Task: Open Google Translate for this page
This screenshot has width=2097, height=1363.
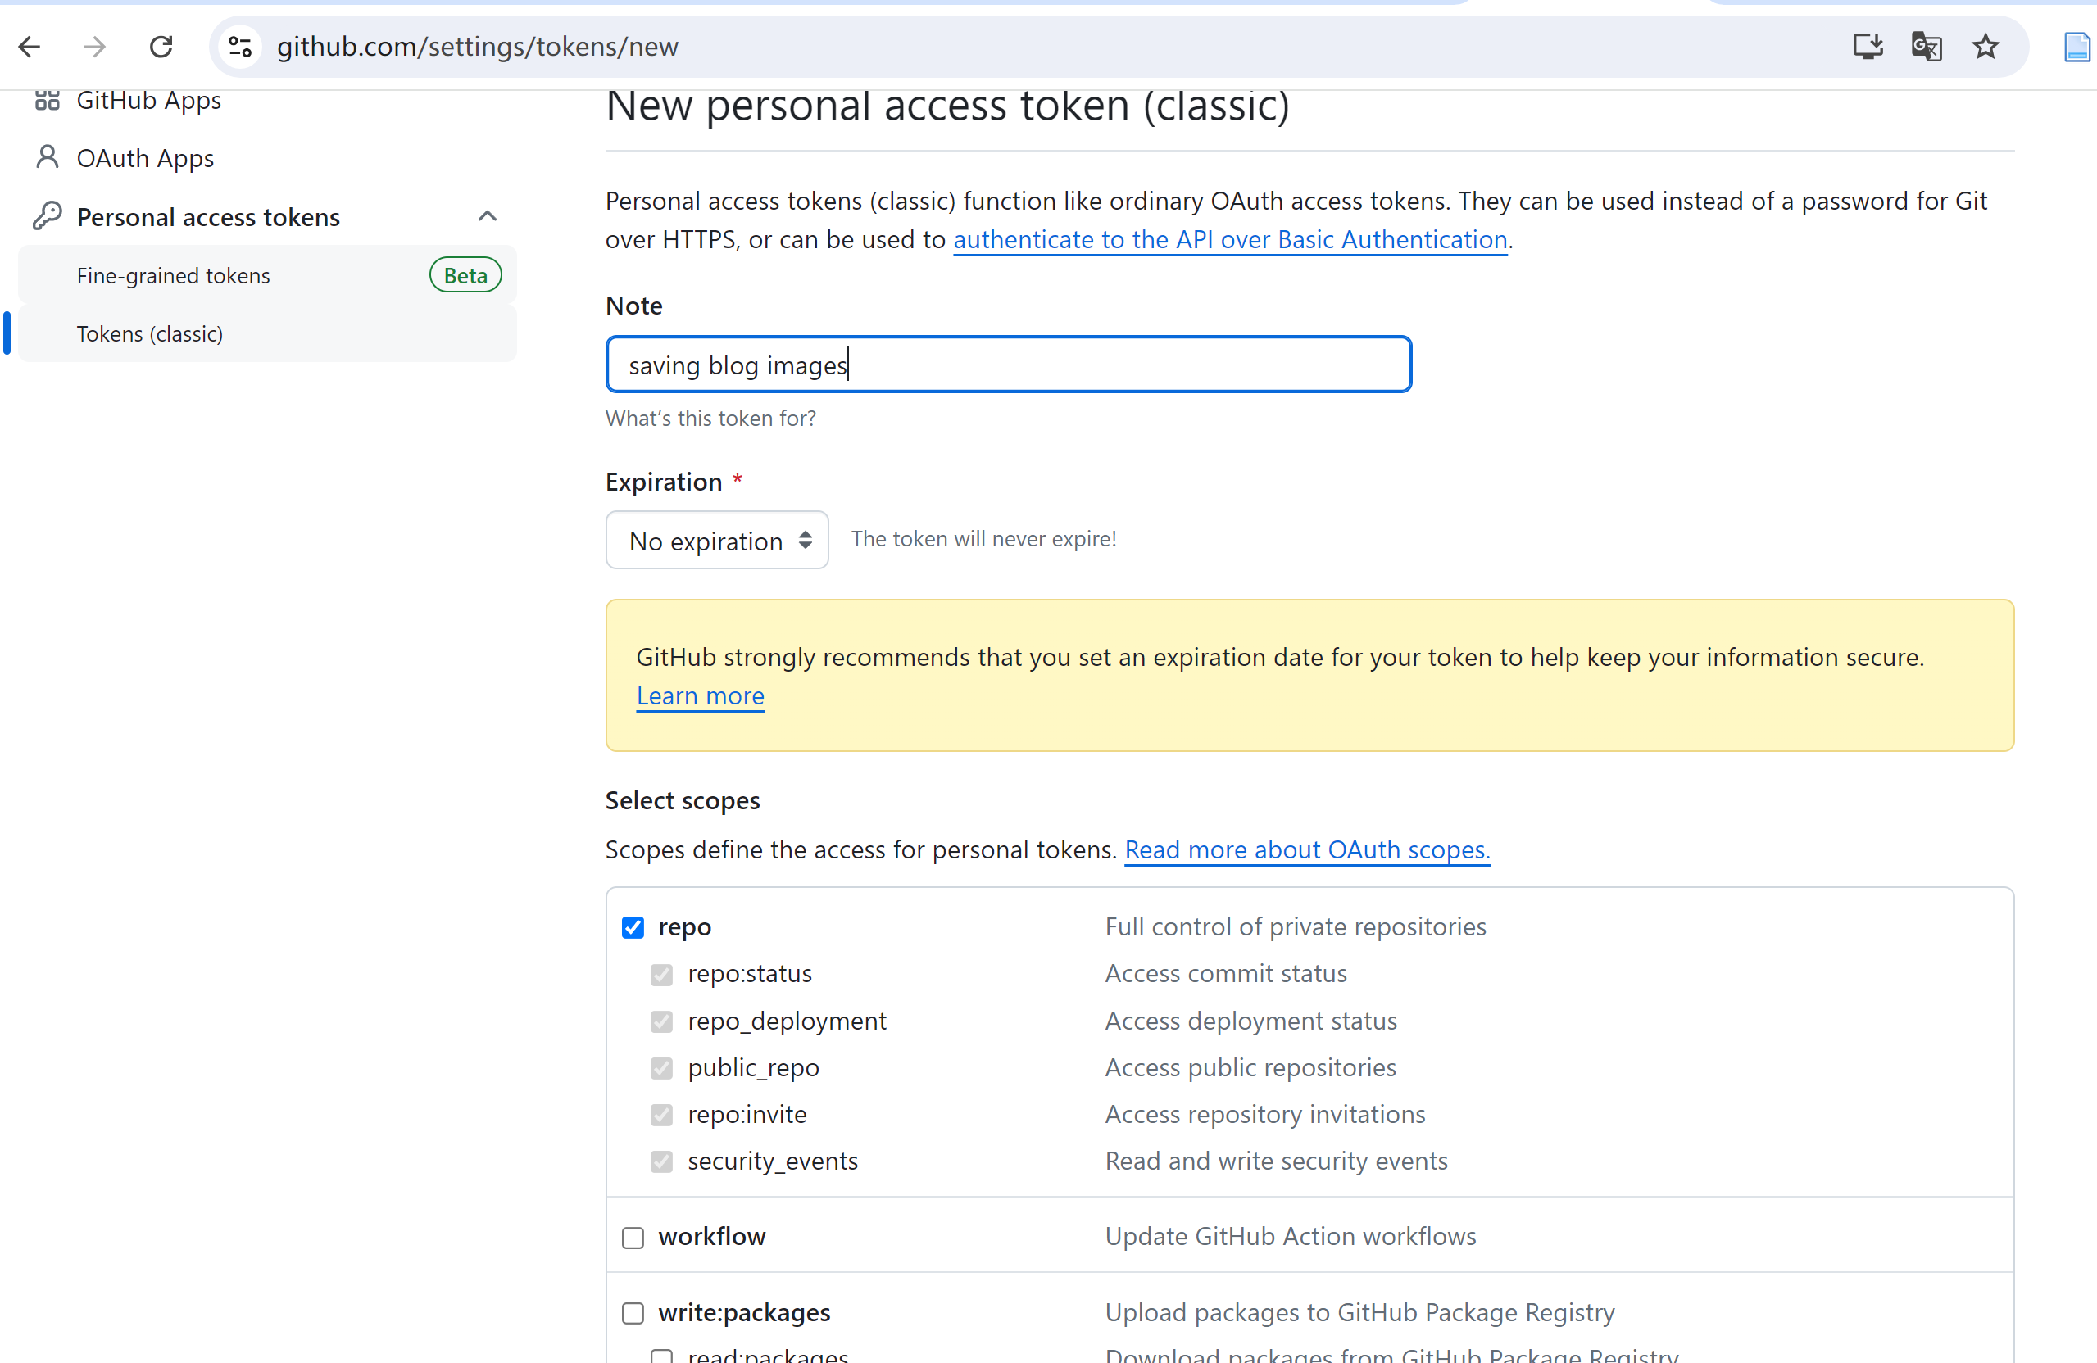Action: 1927,47
